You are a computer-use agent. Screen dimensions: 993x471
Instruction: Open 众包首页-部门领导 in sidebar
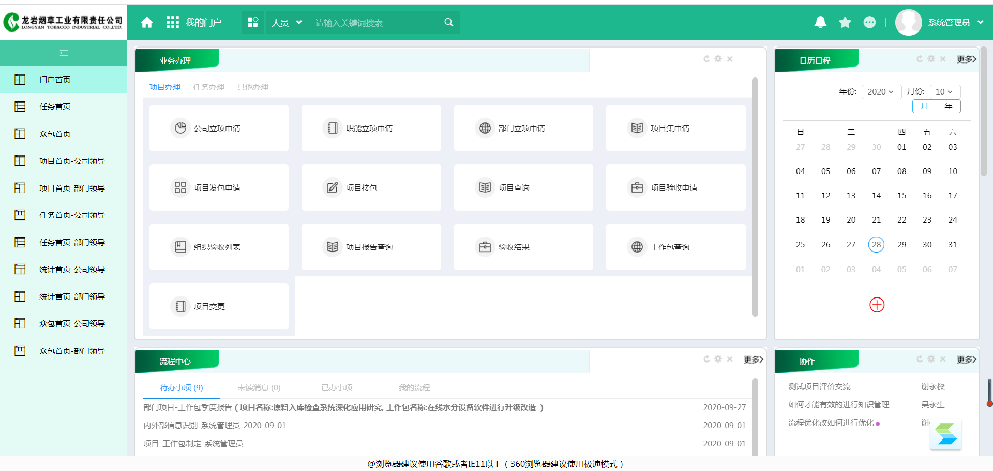[x=64, y=351]
